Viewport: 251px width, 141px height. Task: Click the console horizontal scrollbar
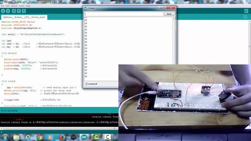coord(59,128)
